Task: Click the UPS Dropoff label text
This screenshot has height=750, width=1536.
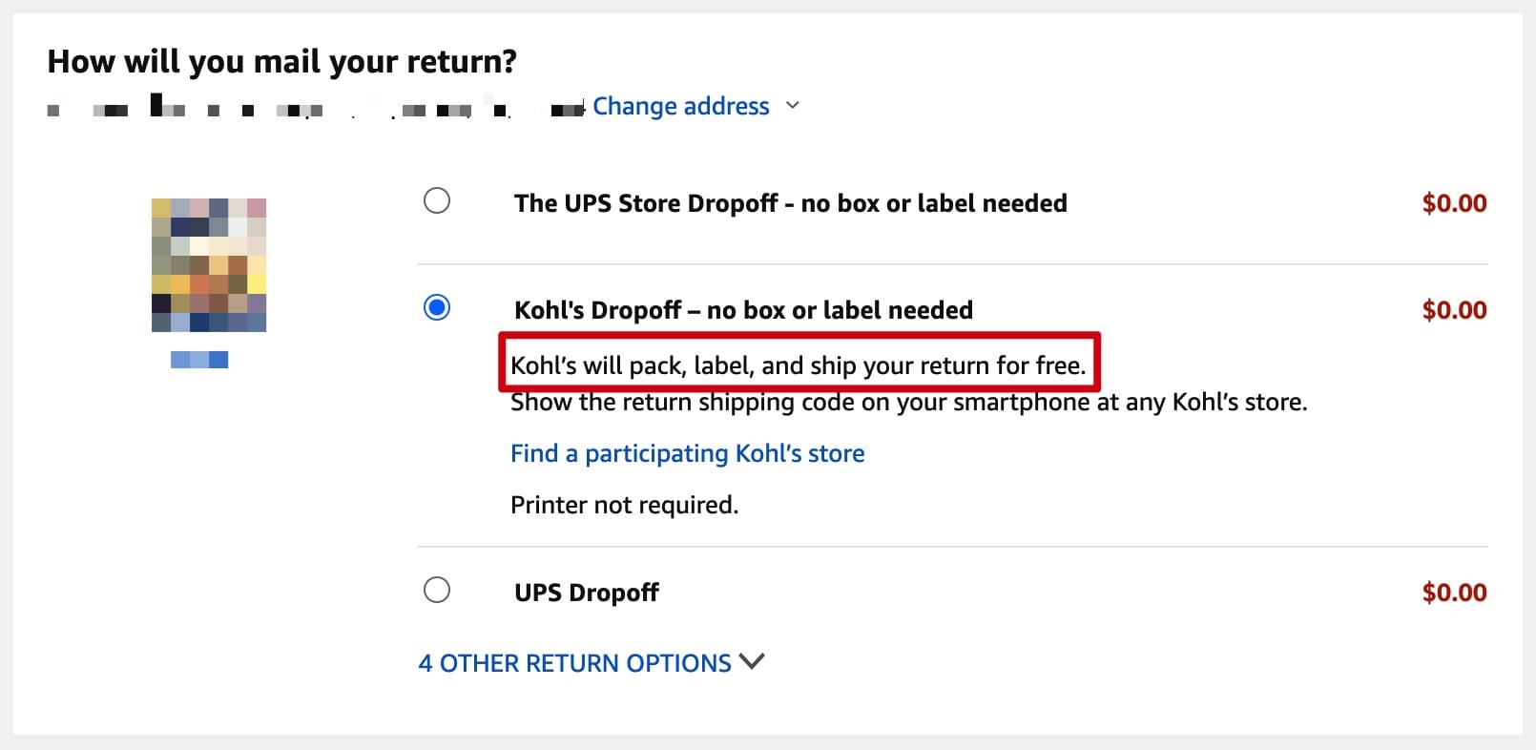Action: coord(585,592)
